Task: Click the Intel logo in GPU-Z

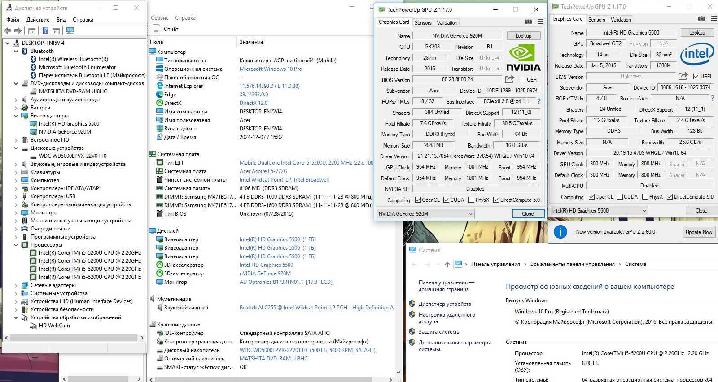Action: click(697, 55)
